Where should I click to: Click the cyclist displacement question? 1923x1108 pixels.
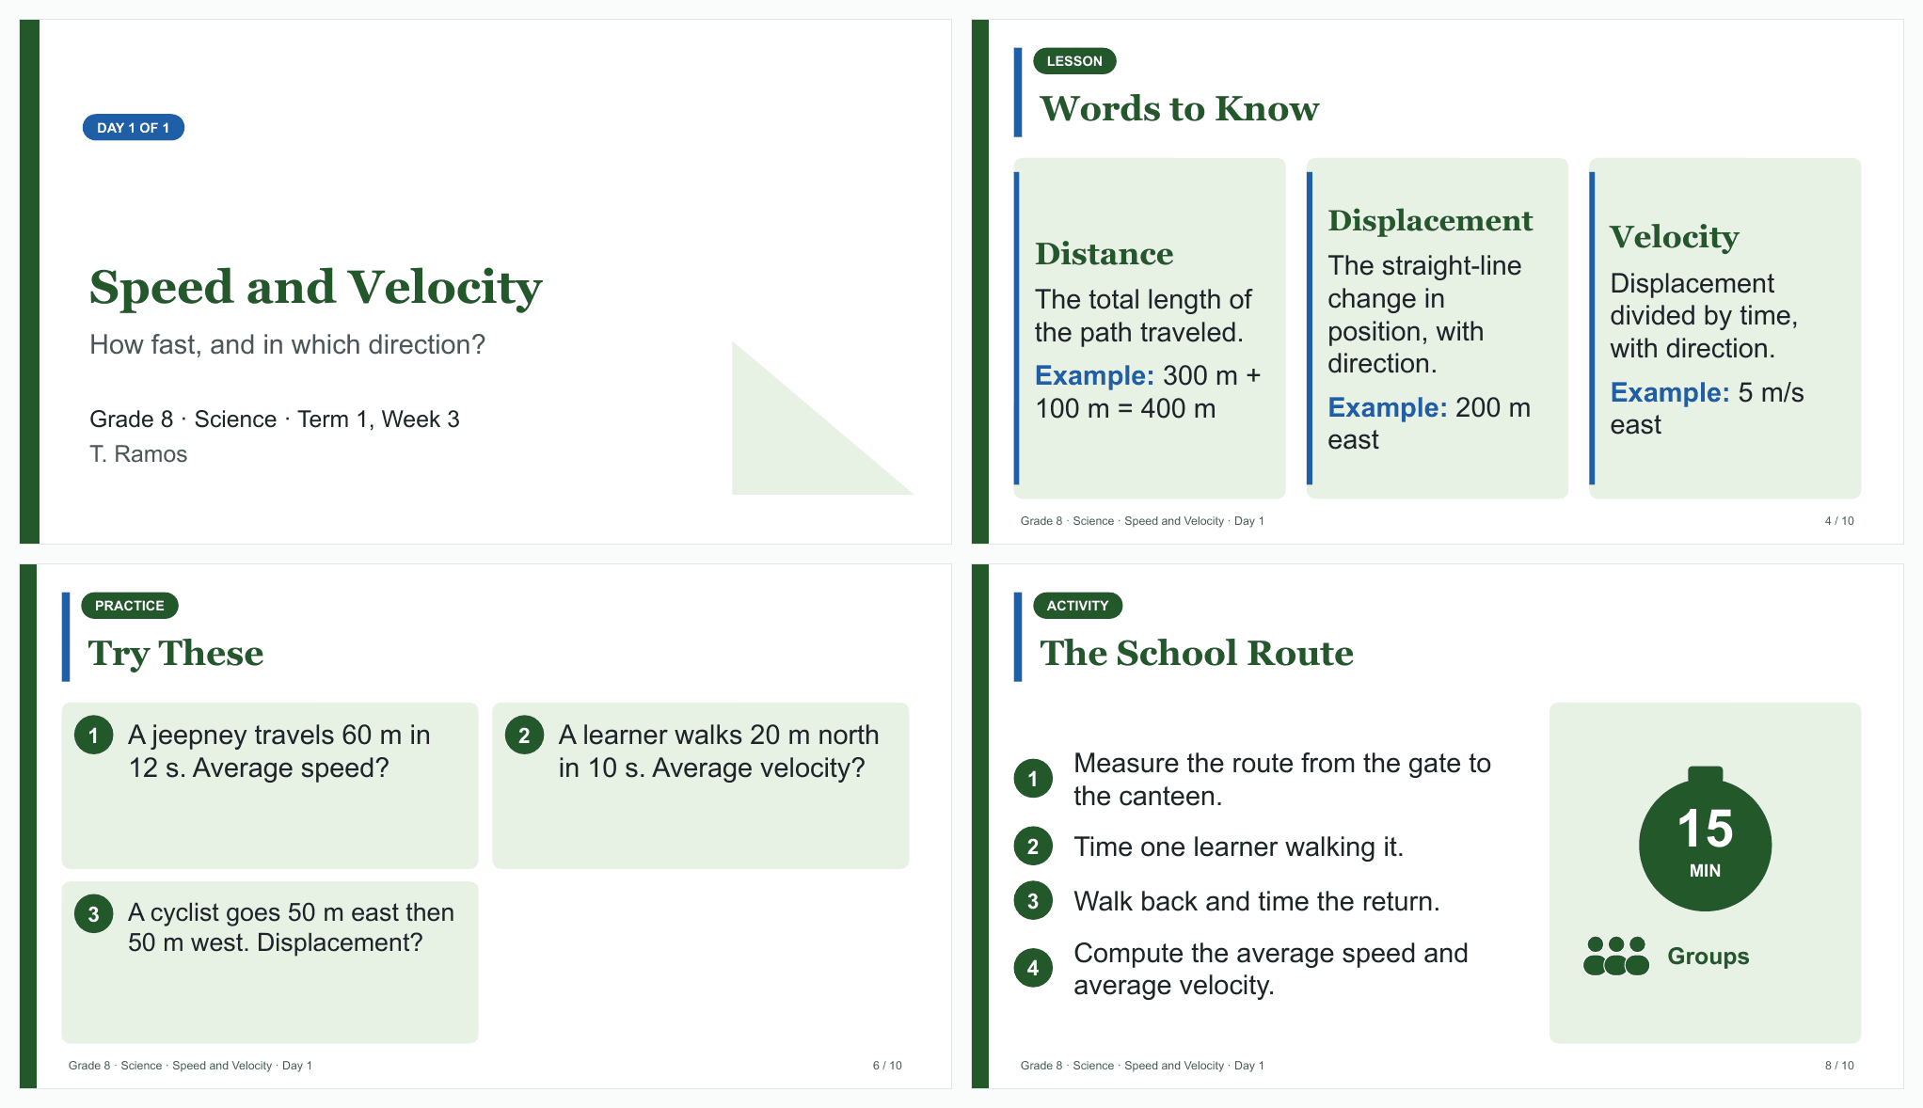292,927
